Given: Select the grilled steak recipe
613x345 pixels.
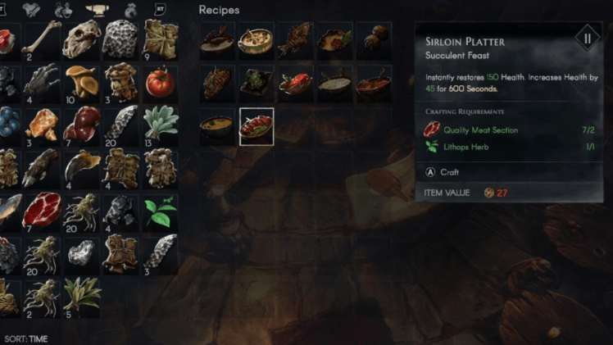Looking at the screenshot, I should [217, 84].
